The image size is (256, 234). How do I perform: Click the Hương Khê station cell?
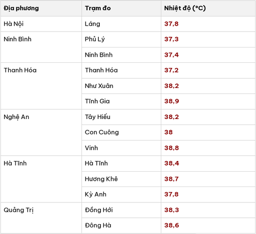[x=121, y=179]
